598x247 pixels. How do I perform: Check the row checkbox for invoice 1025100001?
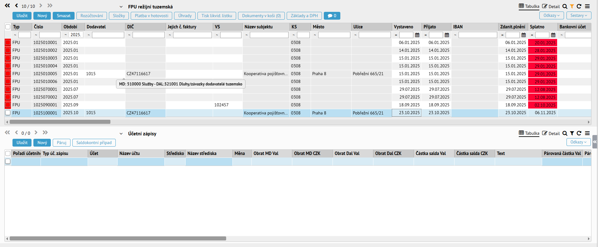8,113
